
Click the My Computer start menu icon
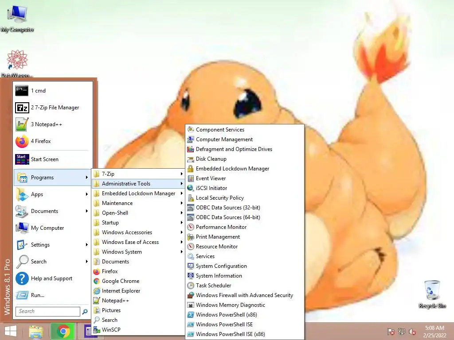pos(22,228)
